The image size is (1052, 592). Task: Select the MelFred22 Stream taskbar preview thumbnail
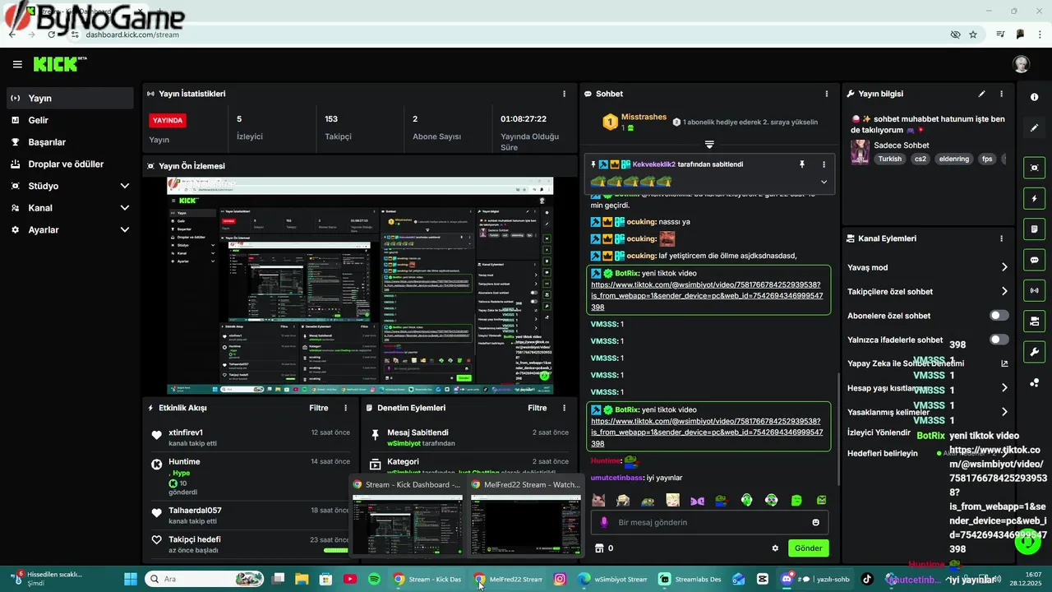tap(526, 524)
